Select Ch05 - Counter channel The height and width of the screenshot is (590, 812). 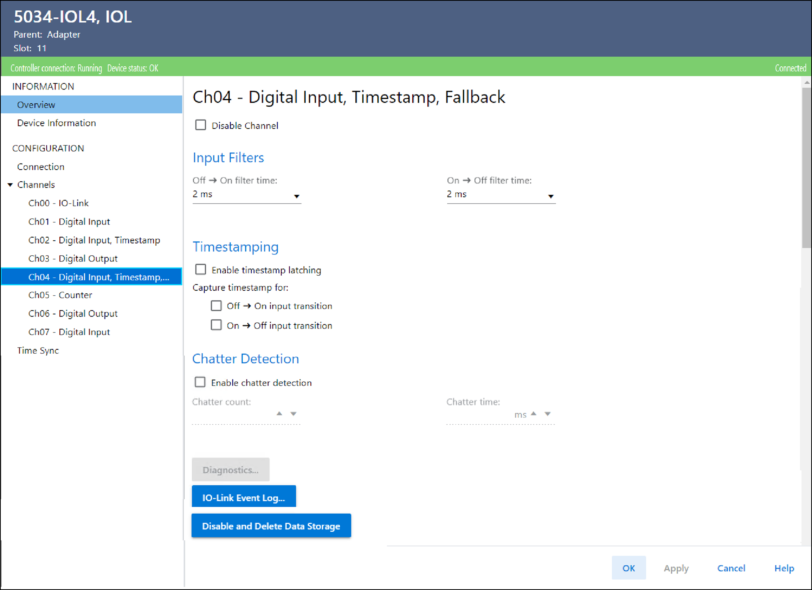(60, 295)
